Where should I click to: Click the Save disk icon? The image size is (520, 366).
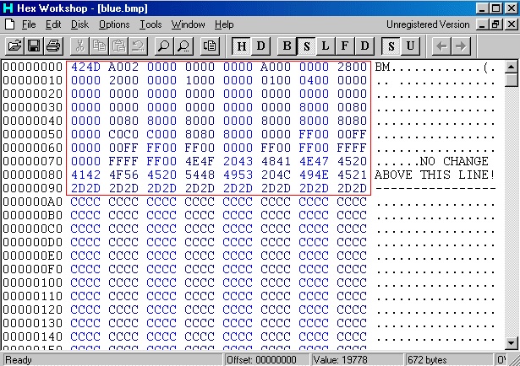point(34,46)
